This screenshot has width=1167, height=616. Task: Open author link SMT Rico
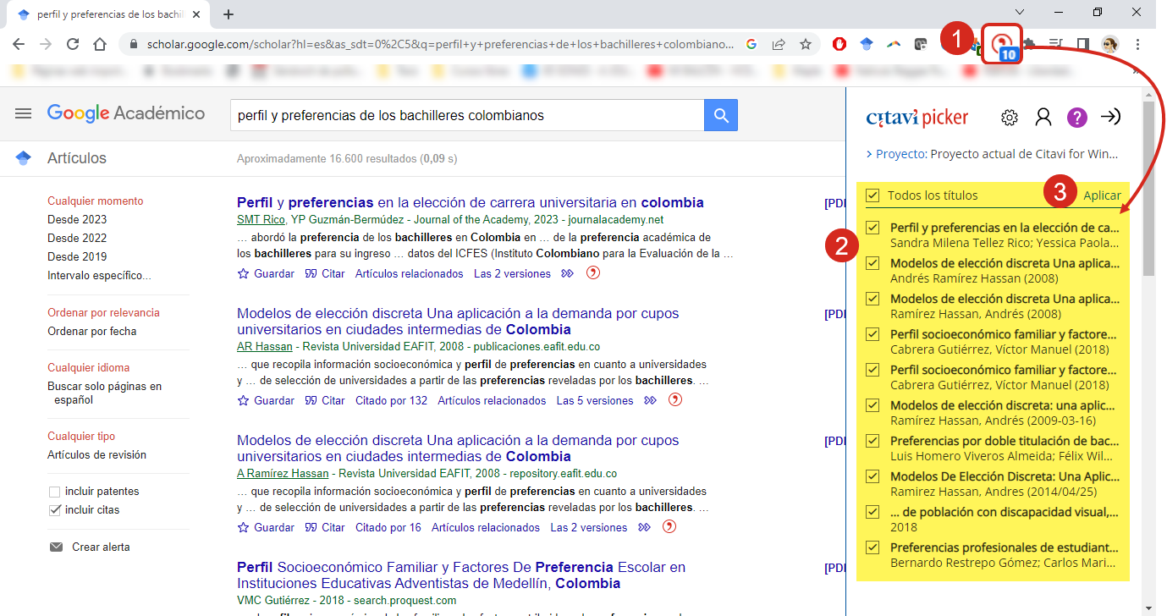(261, 219)
